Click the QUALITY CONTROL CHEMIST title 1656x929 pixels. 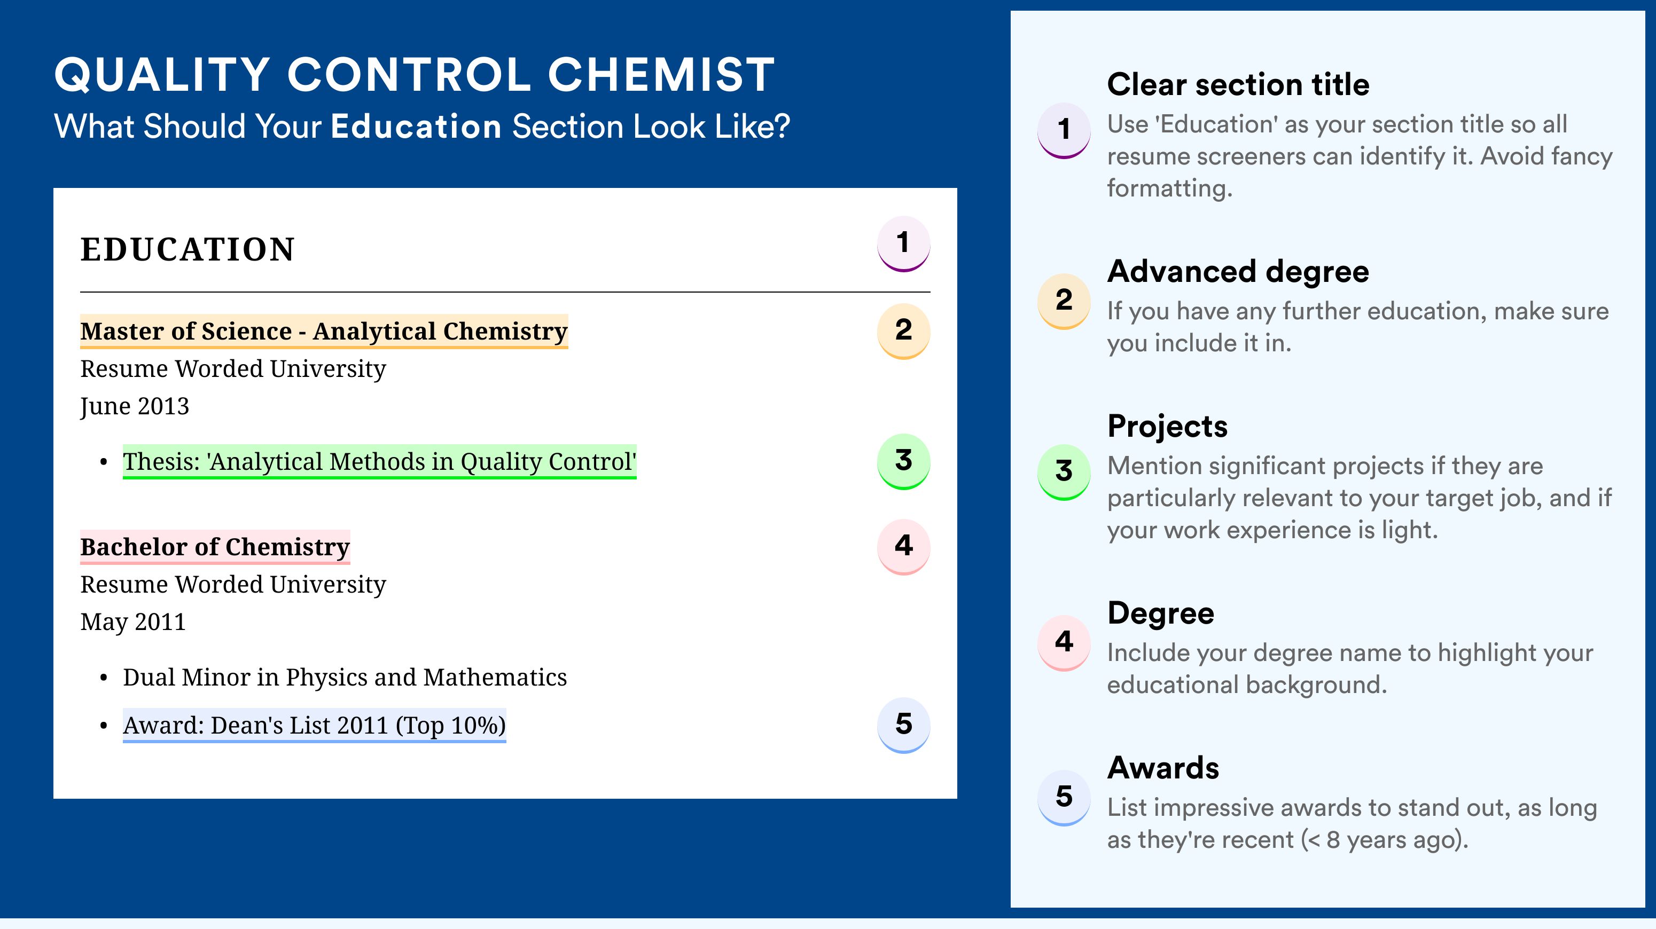415,75
